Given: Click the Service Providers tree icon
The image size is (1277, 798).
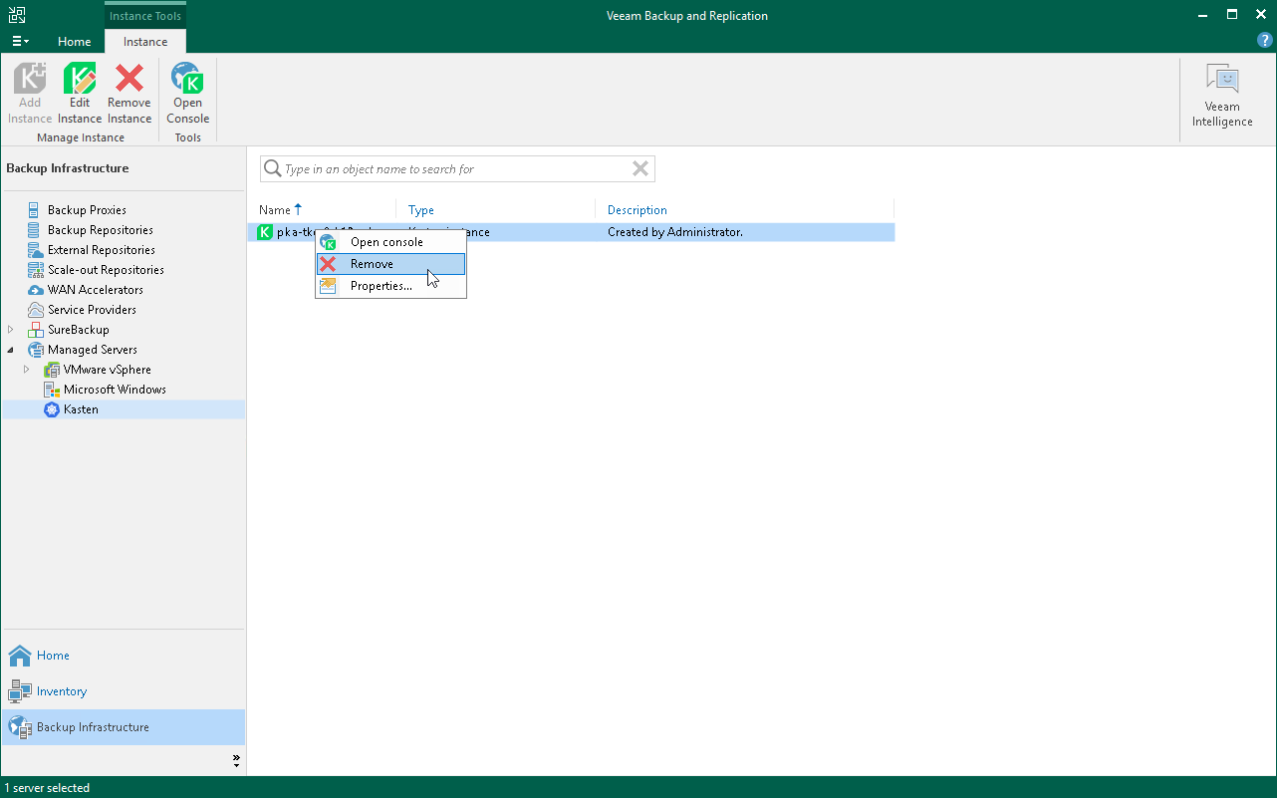Looking at the screenshot, I should [x=36, y=310].
